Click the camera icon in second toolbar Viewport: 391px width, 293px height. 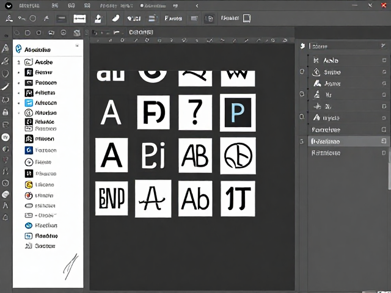(x=51, y=32)
